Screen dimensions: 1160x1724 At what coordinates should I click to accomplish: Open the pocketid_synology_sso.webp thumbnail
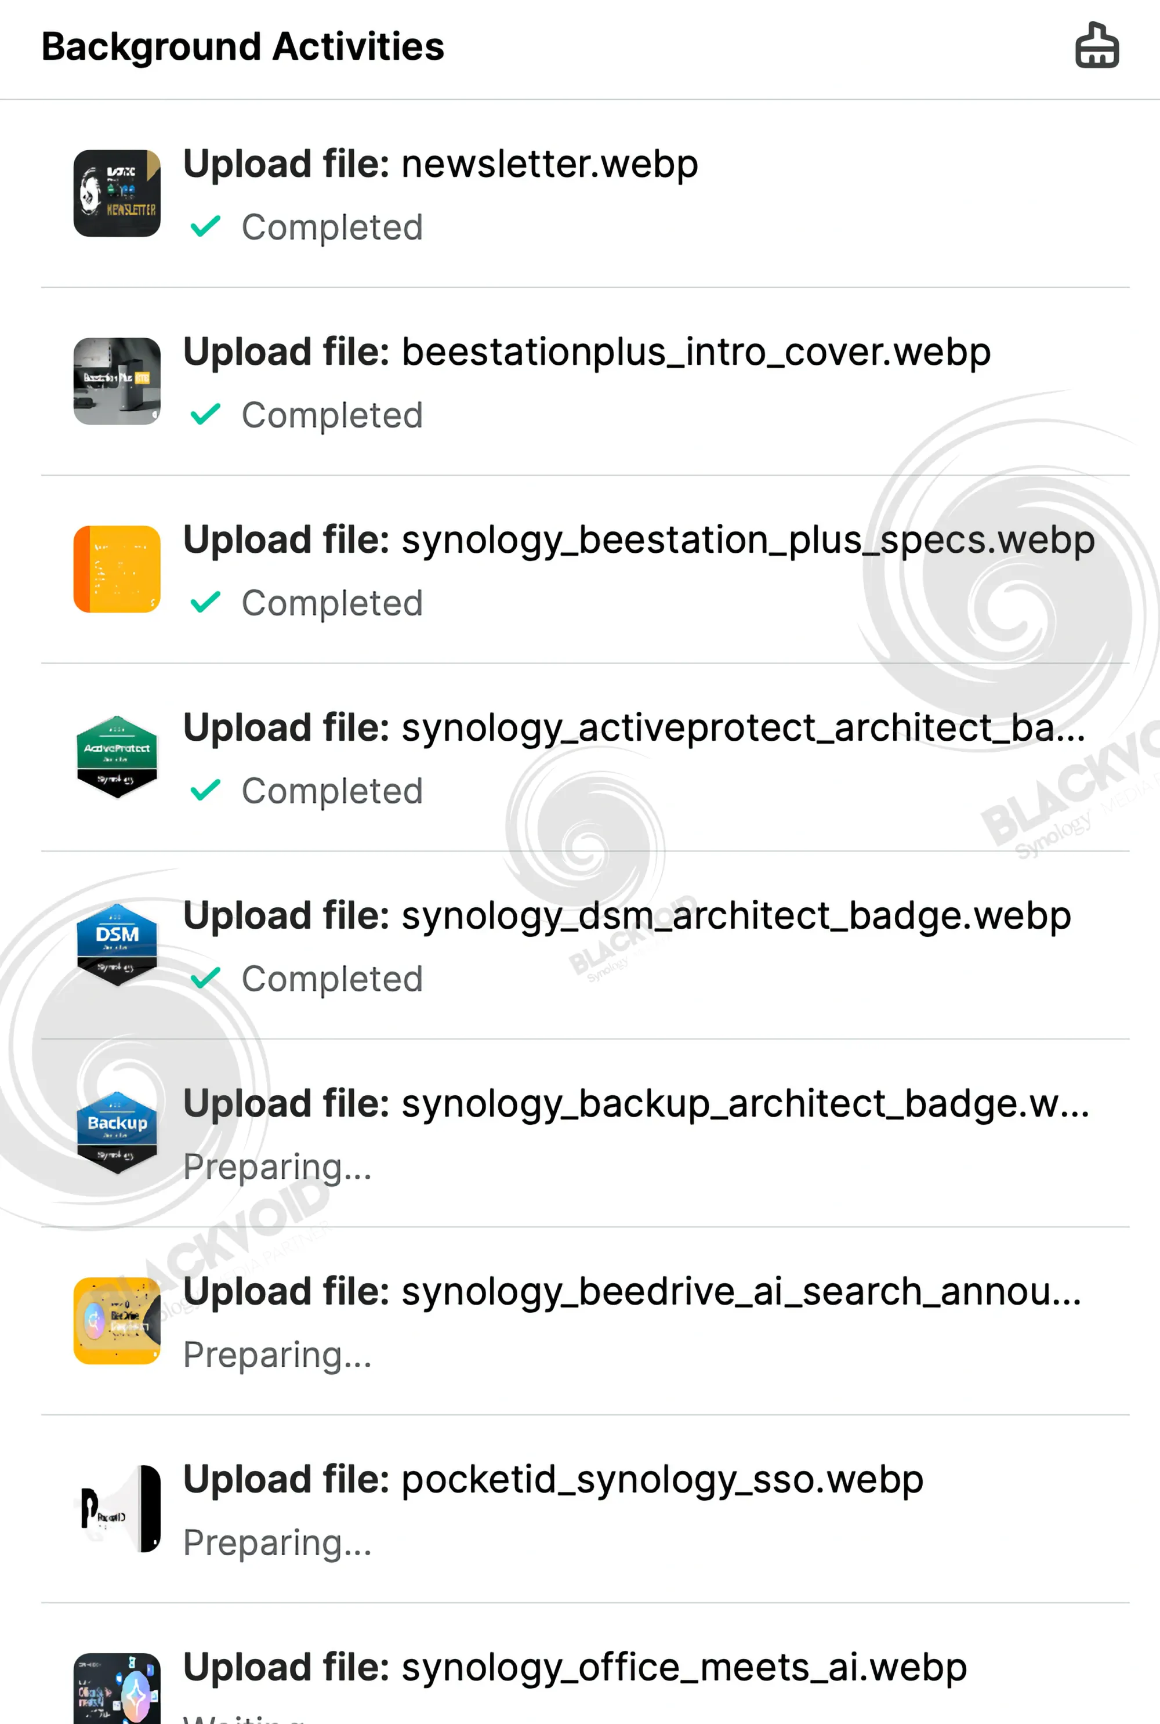[117, 1509]
